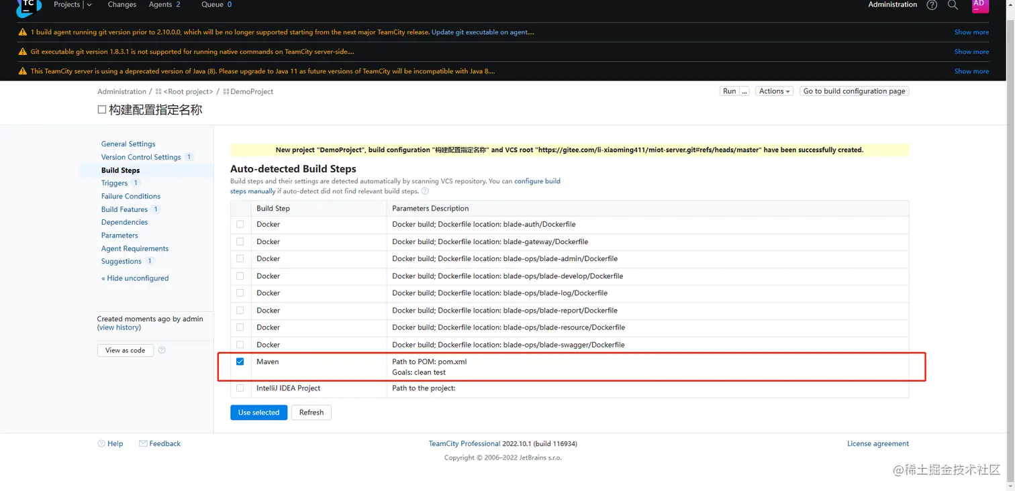Click the 'Goals: clean test' text
Viewport: 1015px width, 491px height.
tap(419, 372)
